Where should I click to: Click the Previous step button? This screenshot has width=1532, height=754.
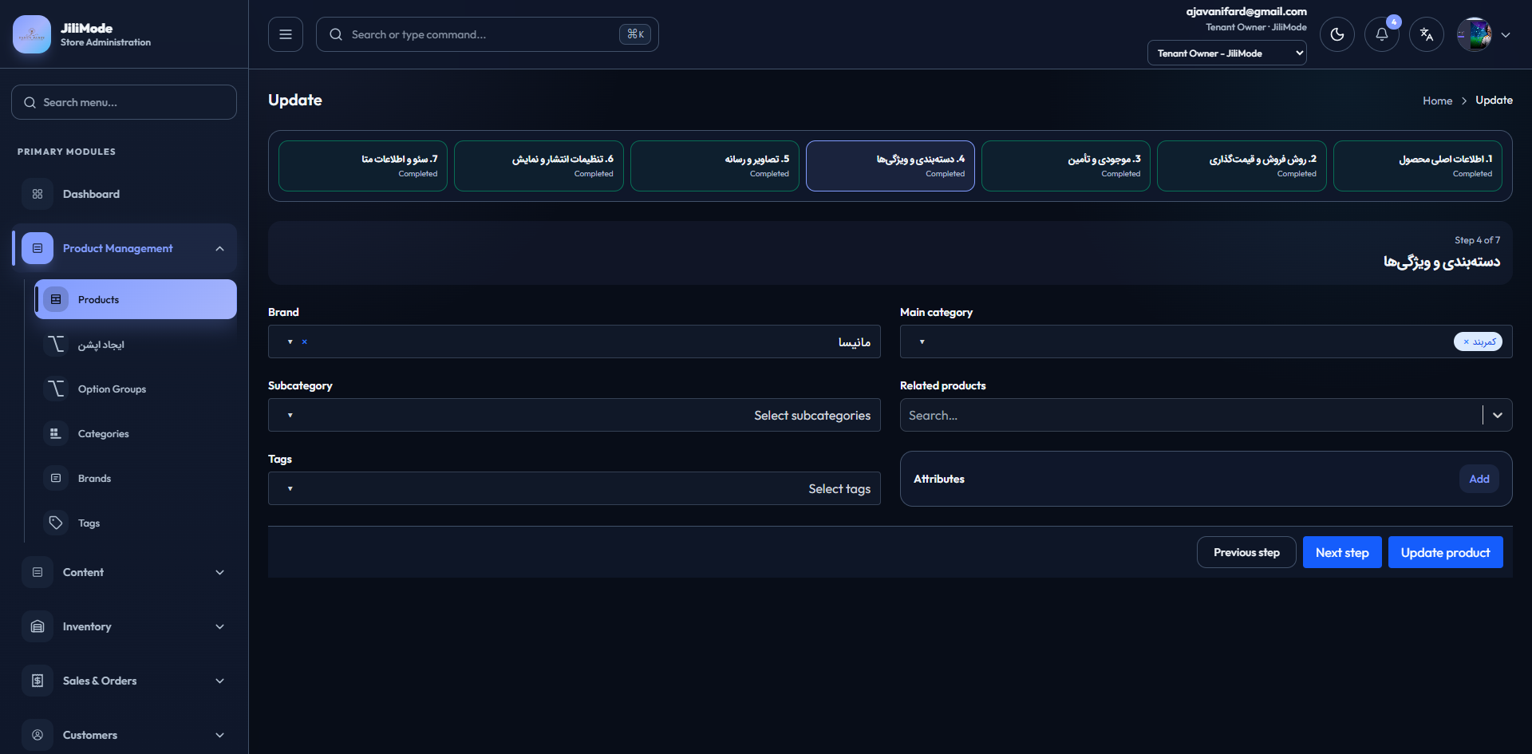point(1246,552)
